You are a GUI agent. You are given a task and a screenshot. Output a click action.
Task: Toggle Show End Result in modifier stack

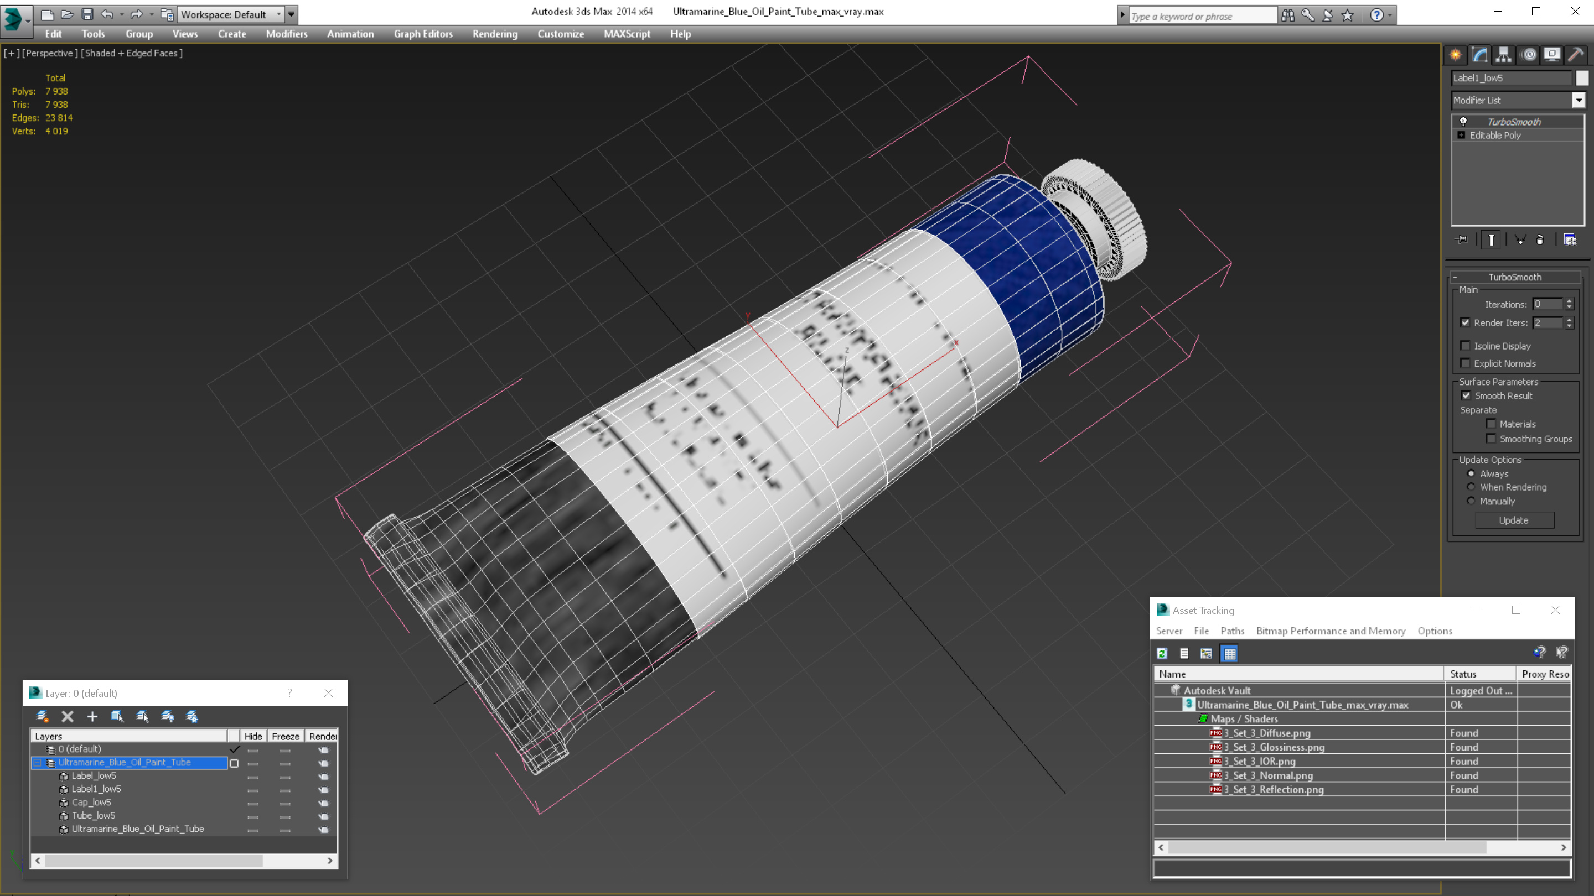coord(1491,239)
